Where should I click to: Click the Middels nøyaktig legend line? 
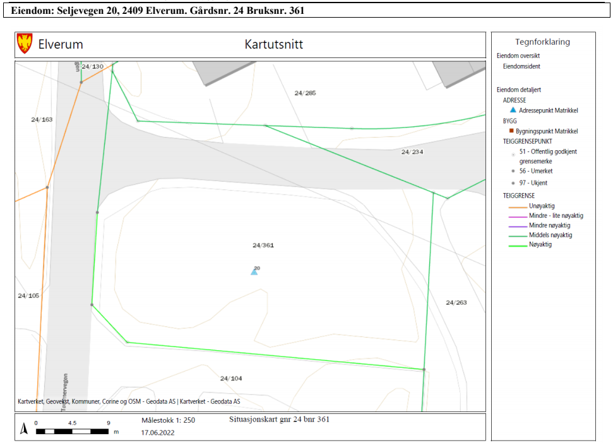click(x=518, y=236)
